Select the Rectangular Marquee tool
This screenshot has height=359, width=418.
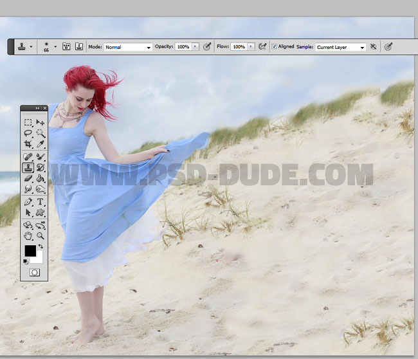[28, 122]
